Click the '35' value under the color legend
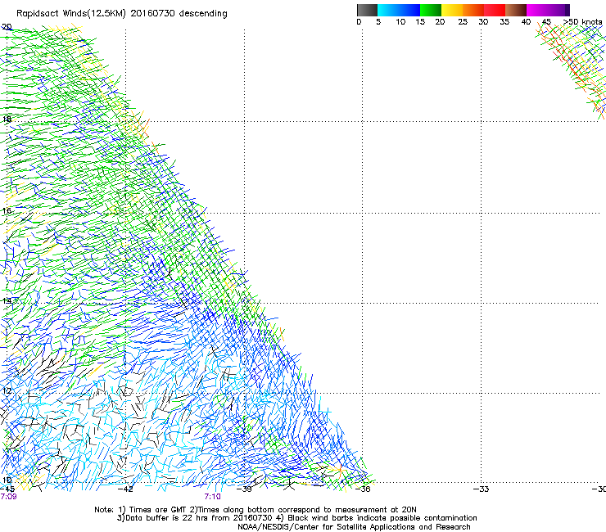 pos(504,22)
